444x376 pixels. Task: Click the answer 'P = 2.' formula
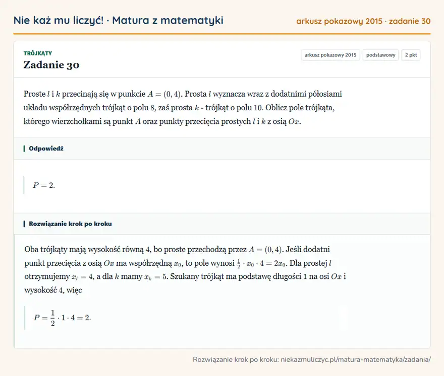(44, 185)
